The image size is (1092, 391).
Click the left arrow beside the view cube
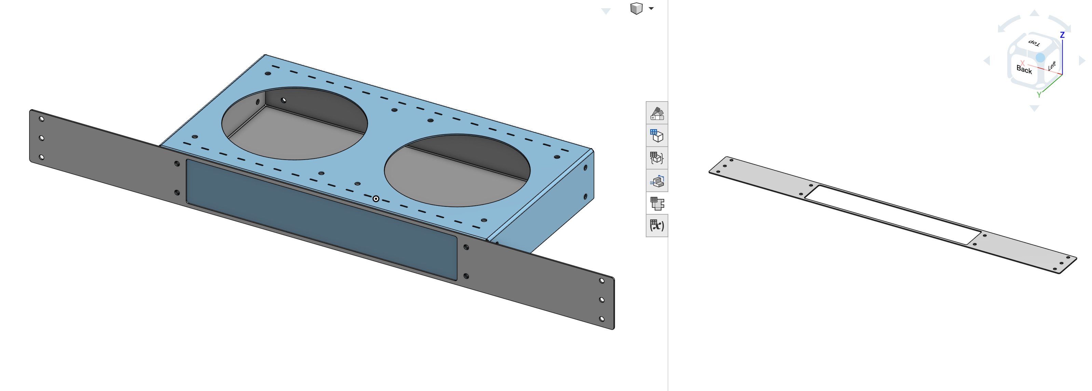click(x=986, y=60)
